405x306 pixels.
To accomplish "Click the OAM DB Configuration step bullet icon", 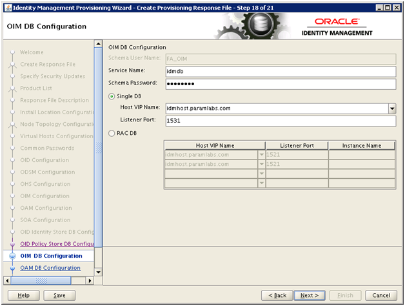I will (12, 268).
